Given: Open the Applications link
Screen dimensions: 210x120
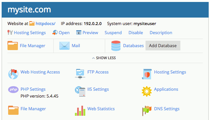Looking at the screenshot, I should point(166,89).
